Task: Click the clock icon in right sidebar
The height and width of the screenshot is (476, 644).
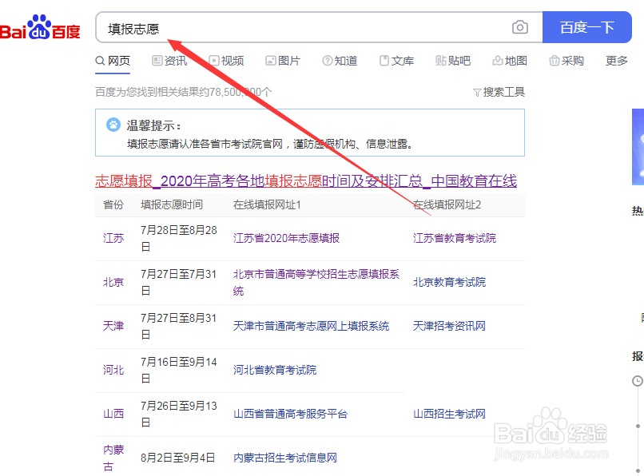Action: click(637, 381)
